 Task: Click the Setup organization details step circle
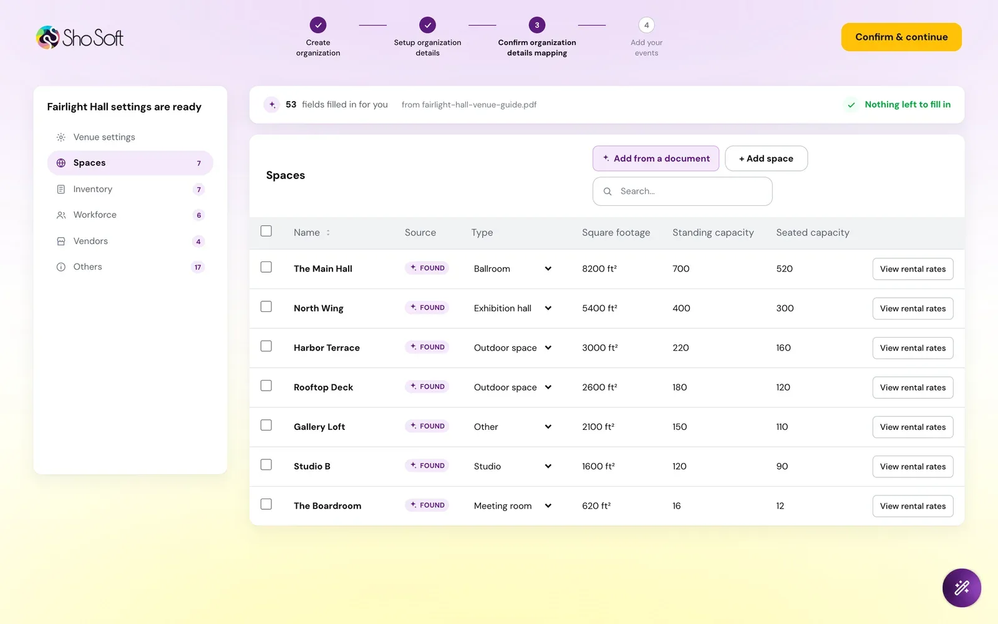427,25
